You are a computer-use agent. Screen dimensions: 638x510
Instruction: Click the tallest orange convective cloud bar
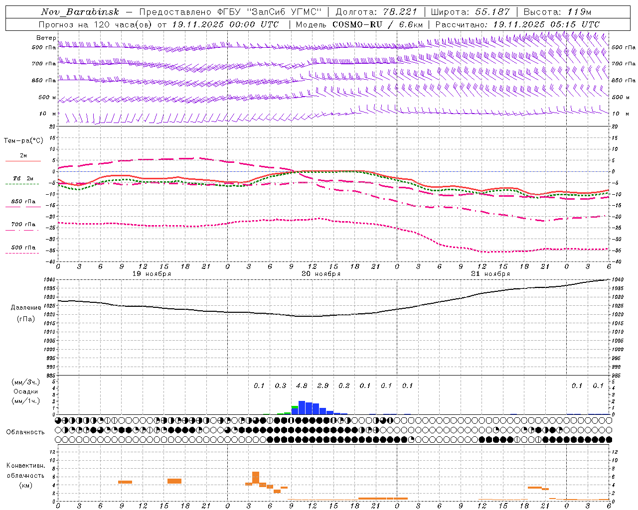click(256, 478)
